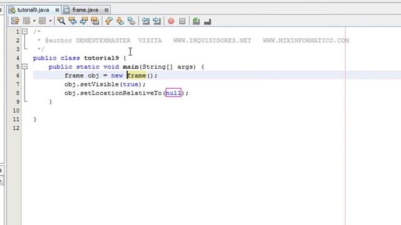The width and height of the screenshot is (401, 225).
Task: Click highlighted frame constructor in line 6
Action: pos(137,76)
